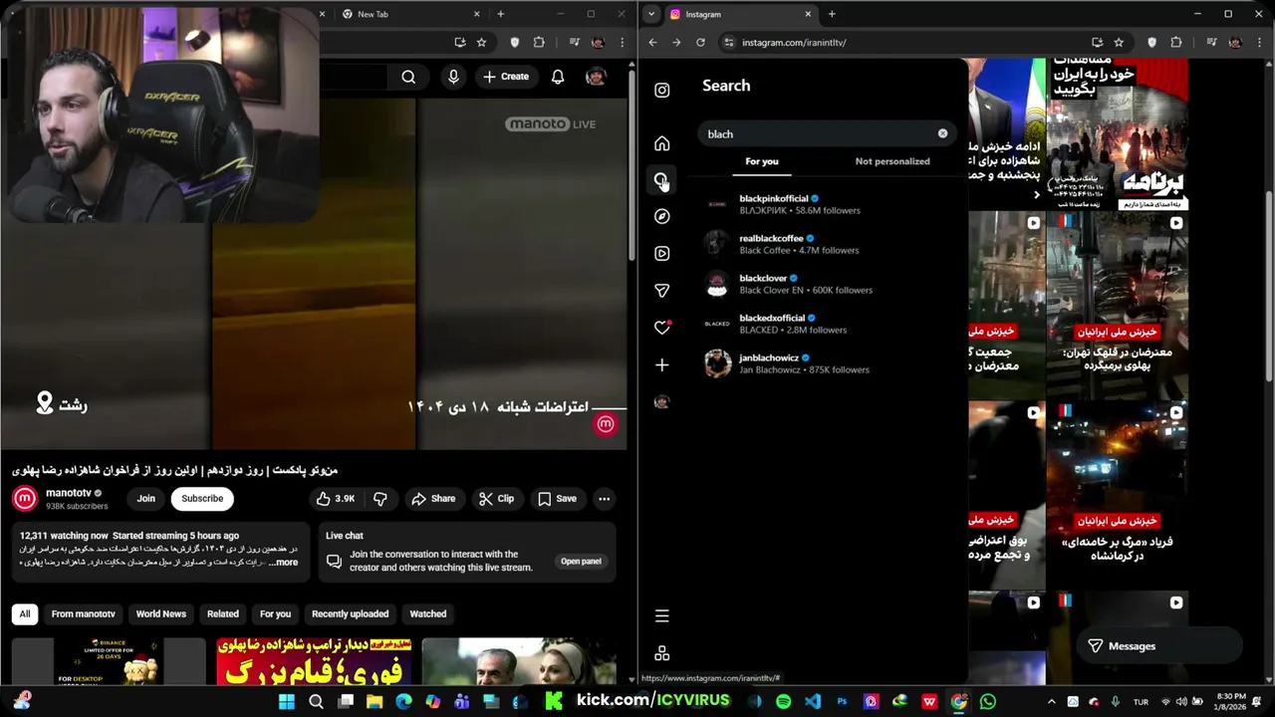This screenshot has width=1275, height=717.
Task: Open the Instagram Messages floating button
Action: pyautogui.click(x=1158, y=646)
